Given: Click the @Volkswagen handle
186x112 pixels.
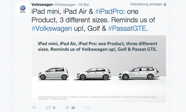Looking at the screenshot, I should coord(65,5).
